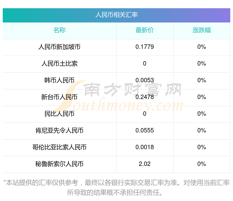Click the 0% change for 人民币土比索

pyautogui.click(x=202, y=64)
